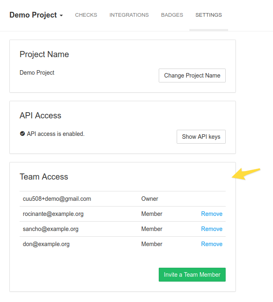Image resolution: width=273 pixels, height=302 pixels.
Task: Click the rocinante@example.org email entry
Action: [x=53, y=214]
